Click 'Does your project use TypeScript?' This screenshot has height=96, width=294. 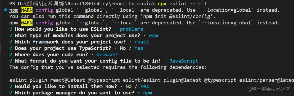63,48
